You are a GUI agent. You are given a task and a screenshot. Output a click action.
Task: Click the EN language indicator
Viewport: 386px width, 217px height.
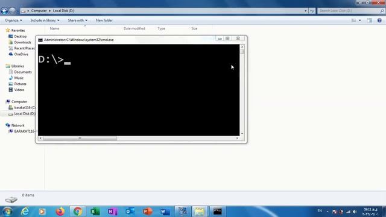(320, 211)
